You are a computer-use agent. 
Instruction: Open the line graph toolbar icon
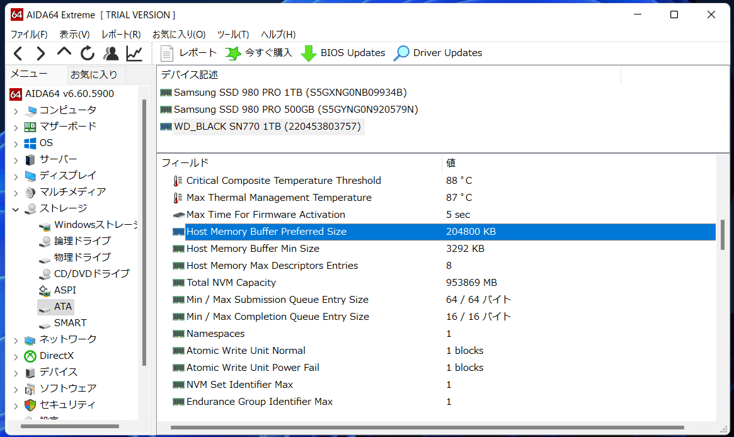[134, 54]
